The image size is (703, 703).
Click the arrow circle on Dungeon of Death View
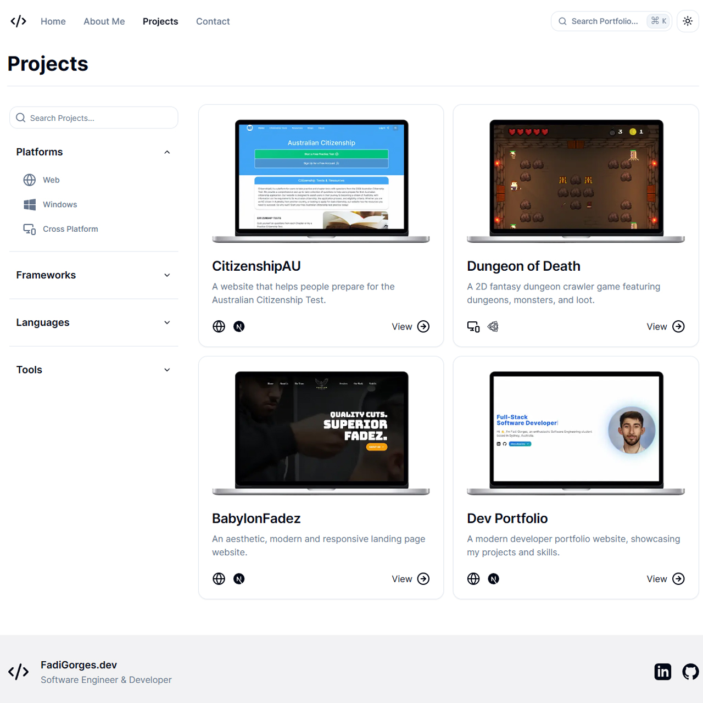pyautogui.click(x=678, y=326)
